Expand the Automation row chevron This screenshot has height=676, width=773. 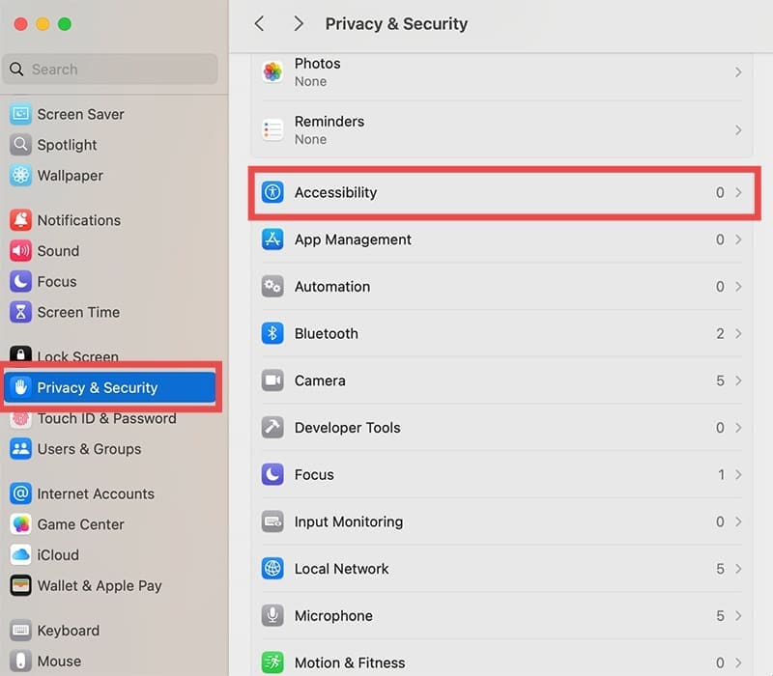pyautogui.click(x=738, y=287)
